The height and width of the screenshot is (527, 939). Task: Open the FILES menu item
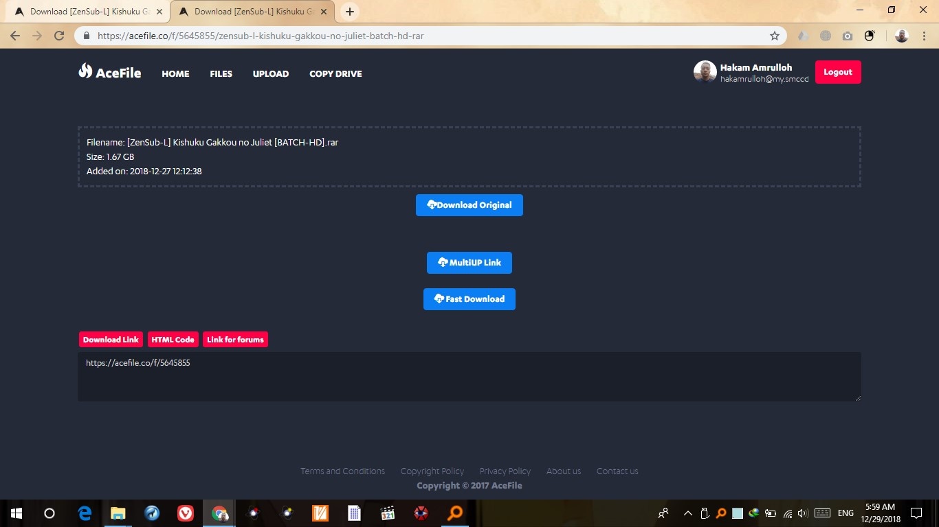coord(221,73)
